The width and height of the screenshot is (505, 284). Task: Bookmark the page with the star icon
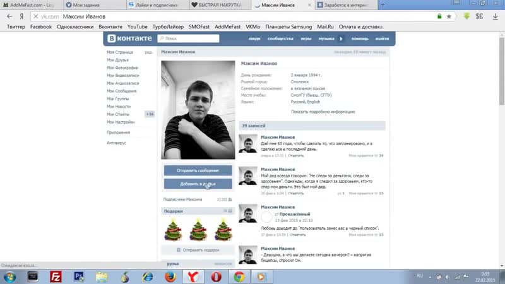(449, 16)
